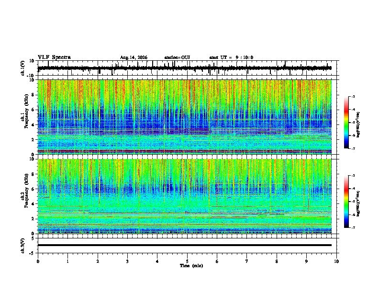The height and width of the screenshot is (293, 379).
Task: Click the time axis tick label '8'
Action: click(277, 261)
